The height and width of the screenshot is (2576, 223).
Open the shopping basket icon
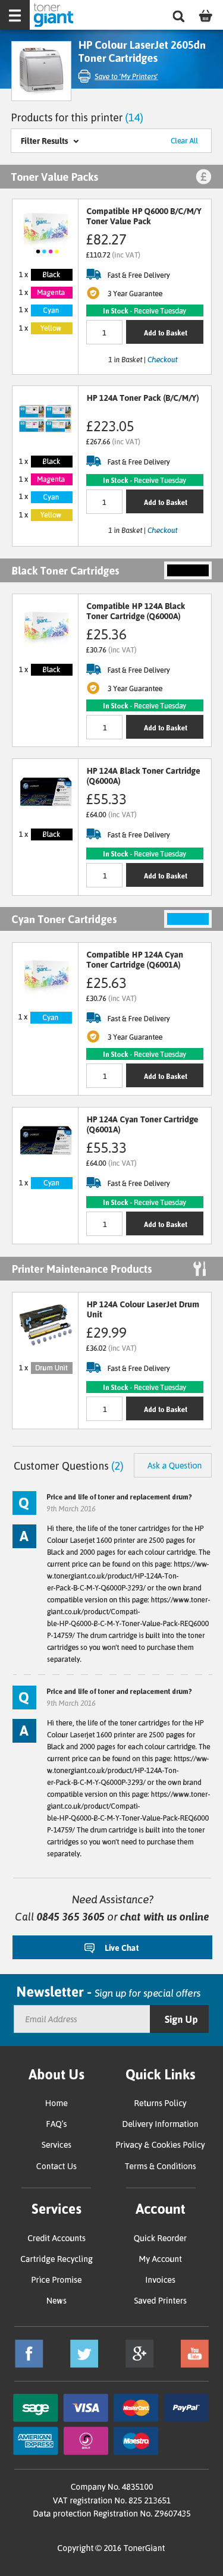click(x=206, y=16)
